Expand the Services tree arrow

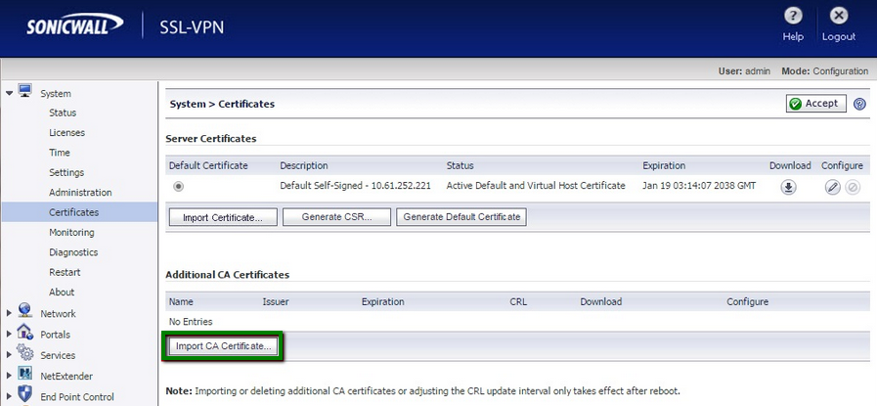click(x=9, y=355)
